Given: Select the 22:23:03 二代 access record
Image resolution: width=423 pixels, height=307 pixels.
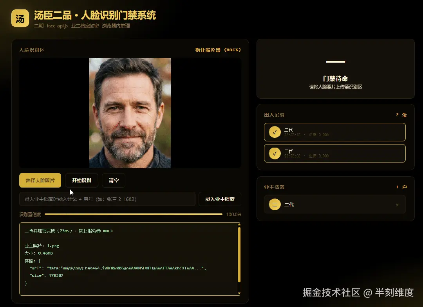Looking at the screenshot, I should pyautogui.click(x=334, y=153).
